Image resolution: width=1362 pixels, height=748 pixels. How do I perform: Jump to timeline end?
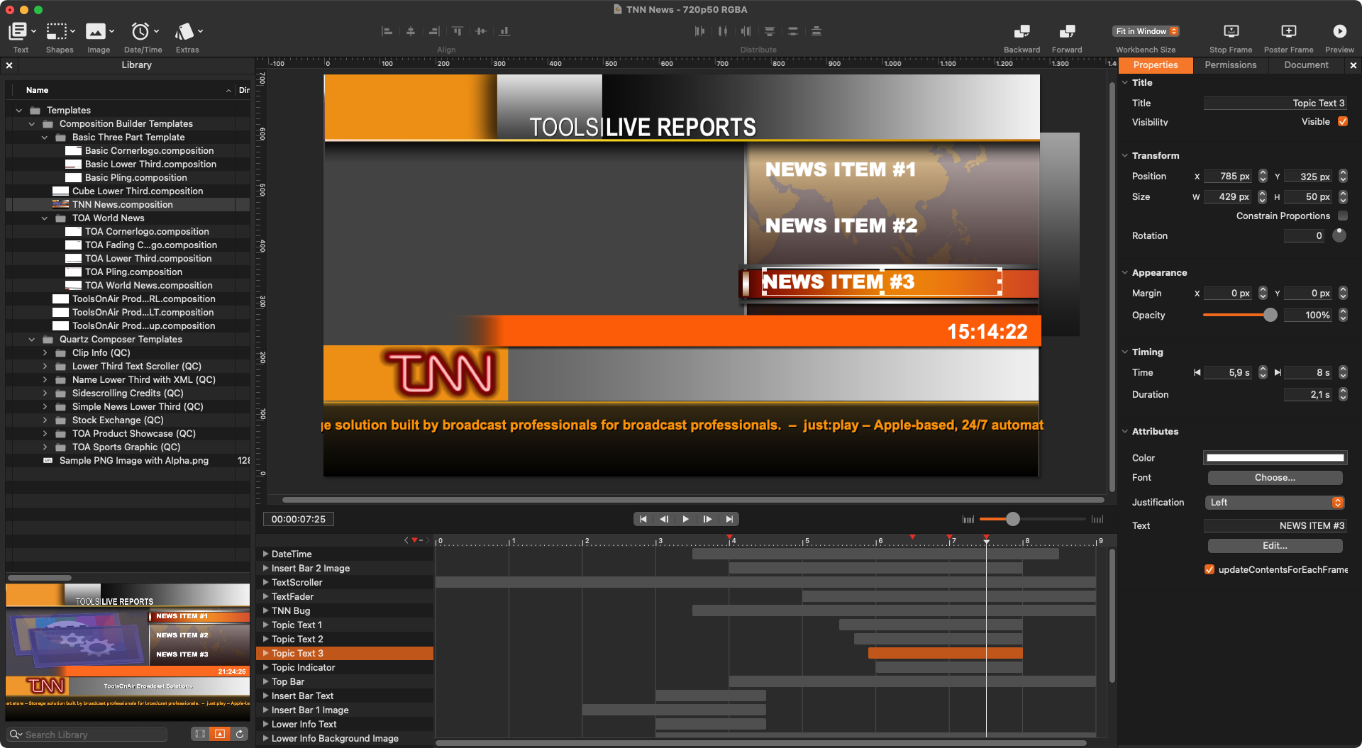click(x=729, y=519)
